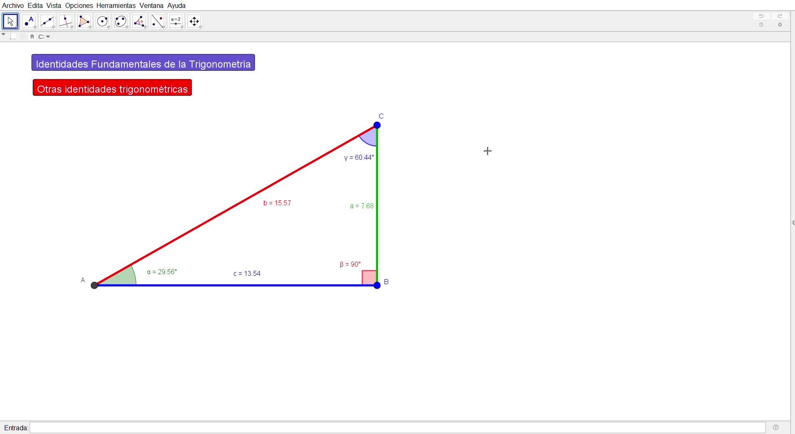This screenshot has width=795, height=434.
Task: Select the Line through Two Points tool
Action: point(47,21)
